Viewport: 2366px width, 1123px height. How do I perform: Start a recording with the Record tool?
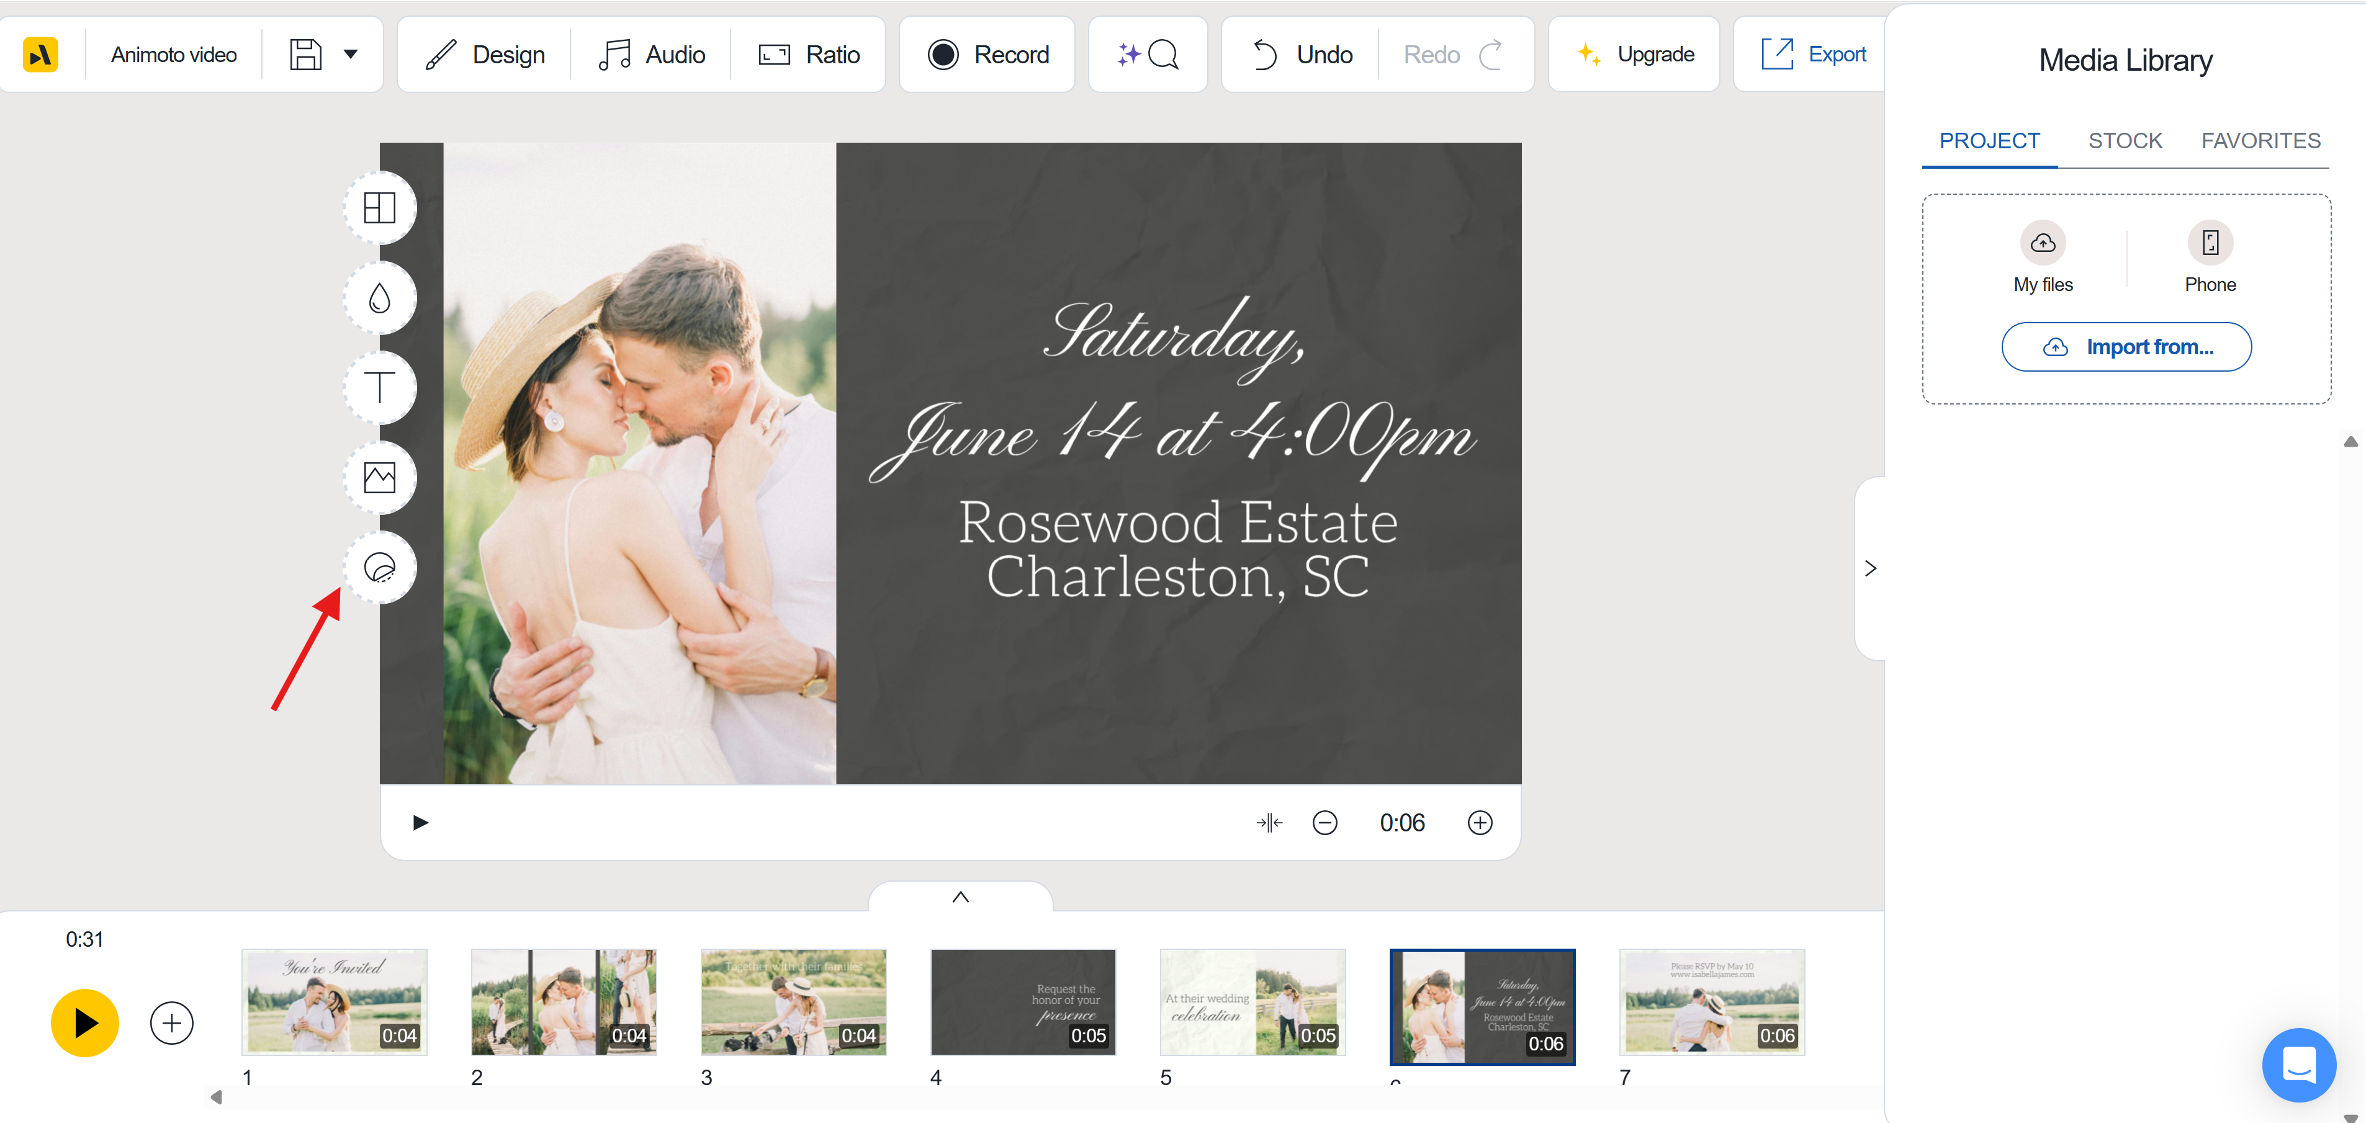(x=986, y=54)
